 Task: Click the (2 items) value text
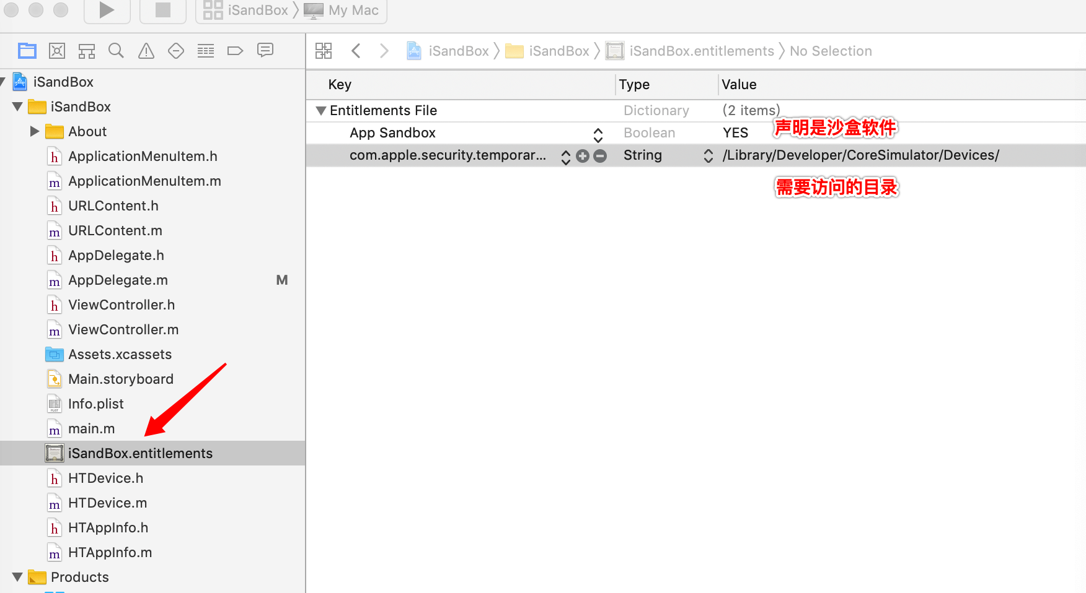click(751, 111)
